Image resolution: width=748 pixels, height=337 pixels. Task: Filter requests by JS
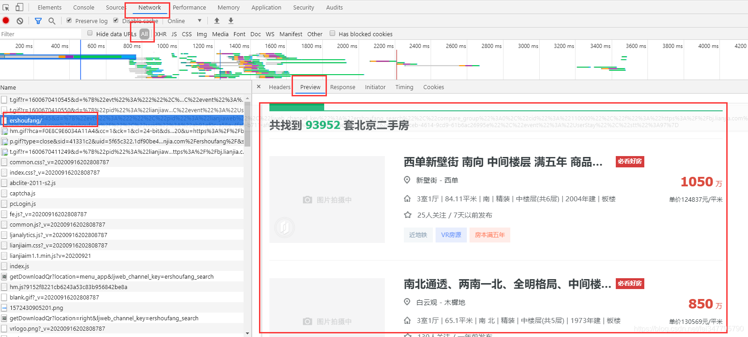[174, 34]
